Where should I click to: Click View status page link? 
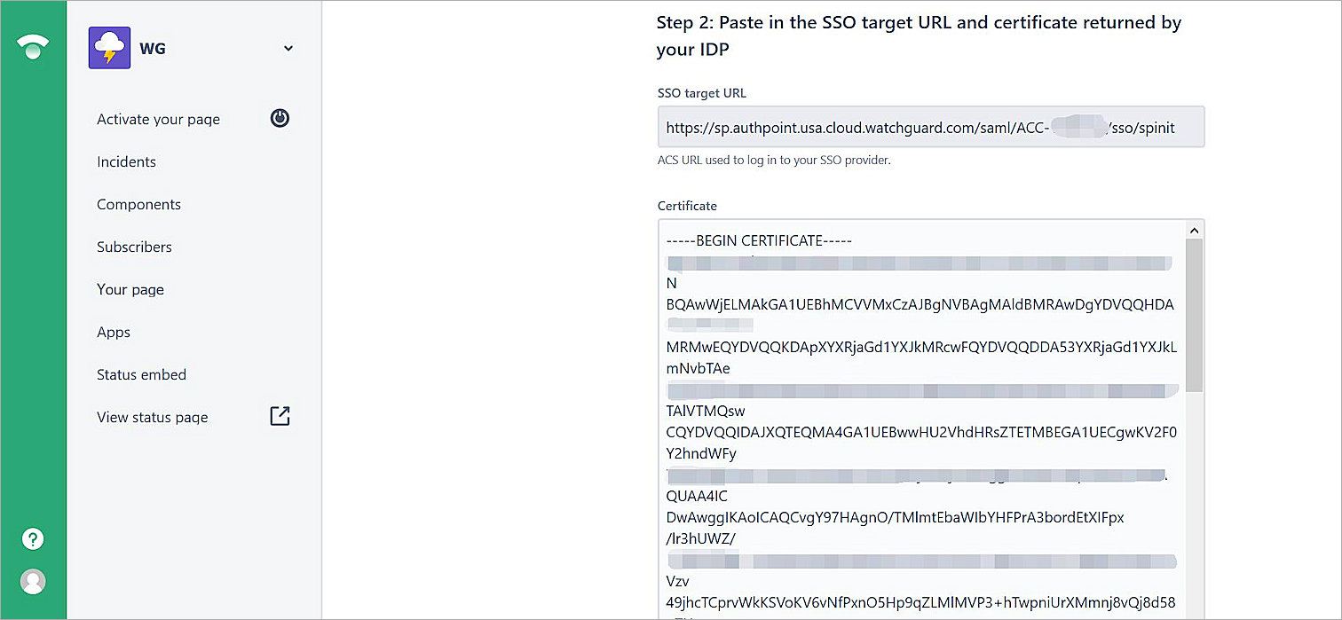click(152, 418)
